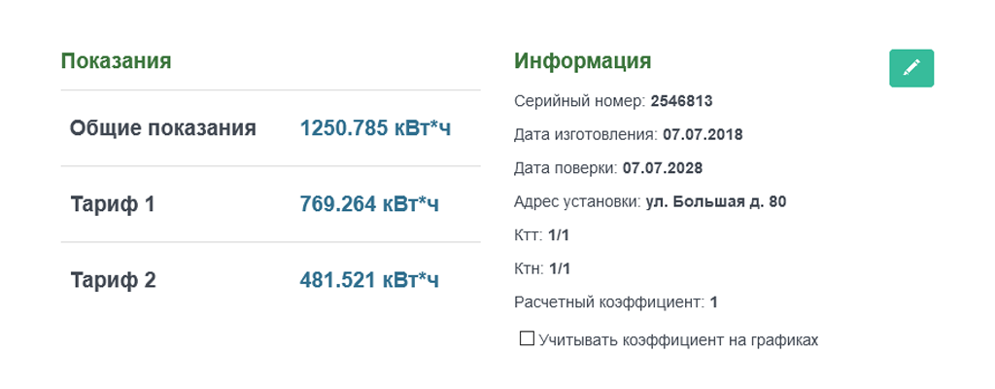The width and height of the screenshot is (995, 389).
Task: Select the "Общие показания" row label
Action: (162, 128)
